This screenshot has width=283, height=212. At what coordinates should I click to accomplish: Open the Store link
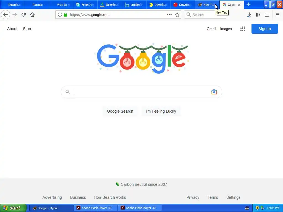[x=28, y=29]
